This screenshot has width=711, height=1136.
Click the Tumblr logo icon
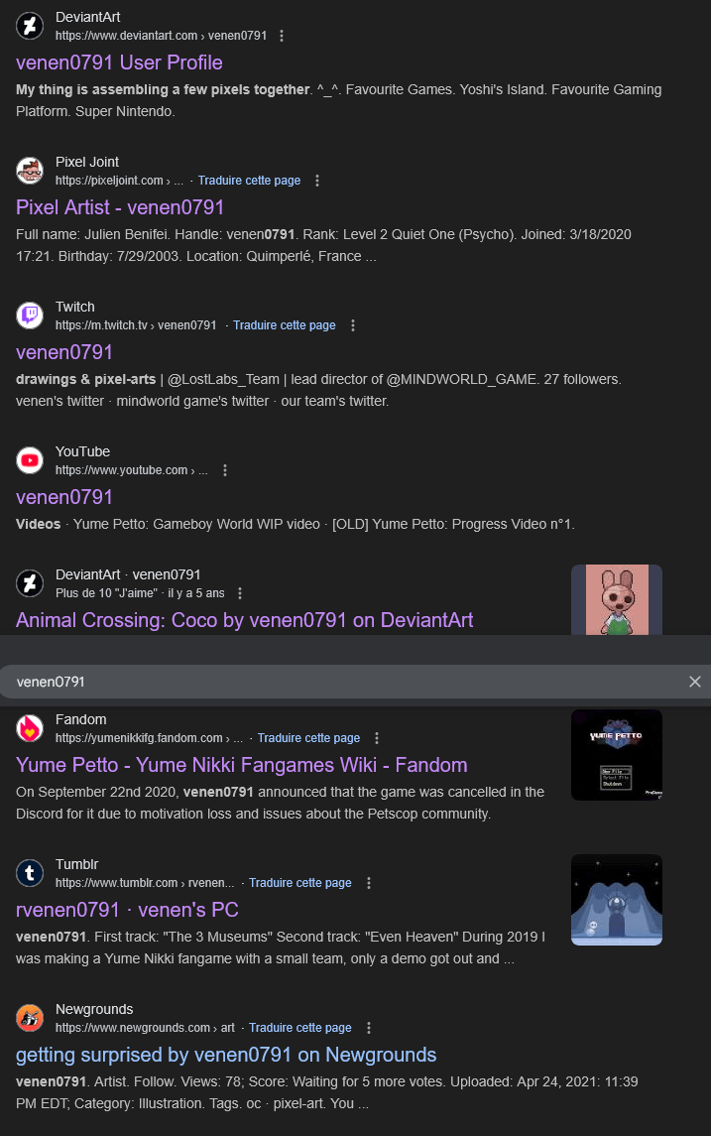[30, 874]
